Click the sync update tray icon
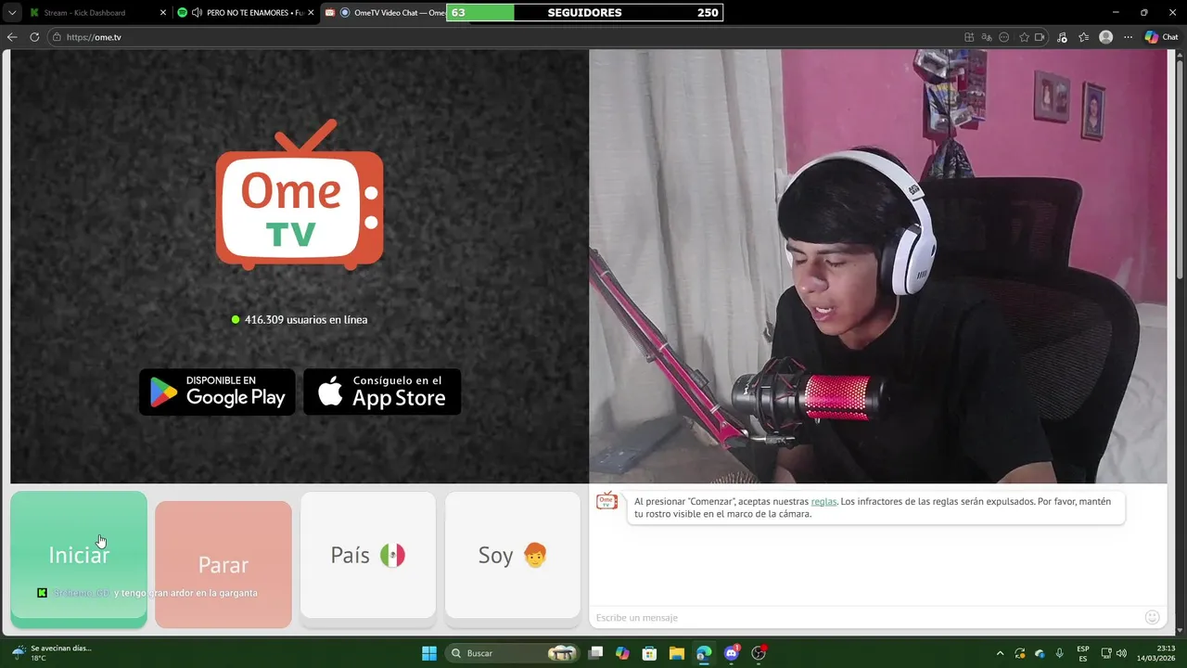 (1020, 653)
